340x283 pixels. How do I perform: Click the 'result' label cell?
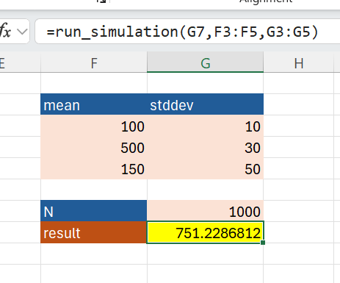pos(94,232)
